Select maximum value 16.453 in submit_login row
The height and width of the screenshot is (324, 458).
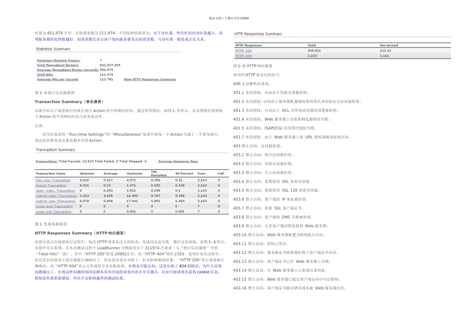point(132,196)
